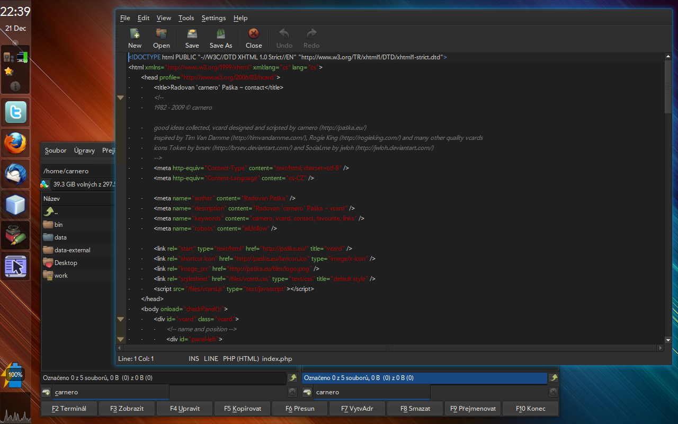Launch Firefox from the dock
This screenshot has height=424, width=678.
pos(15,143)
